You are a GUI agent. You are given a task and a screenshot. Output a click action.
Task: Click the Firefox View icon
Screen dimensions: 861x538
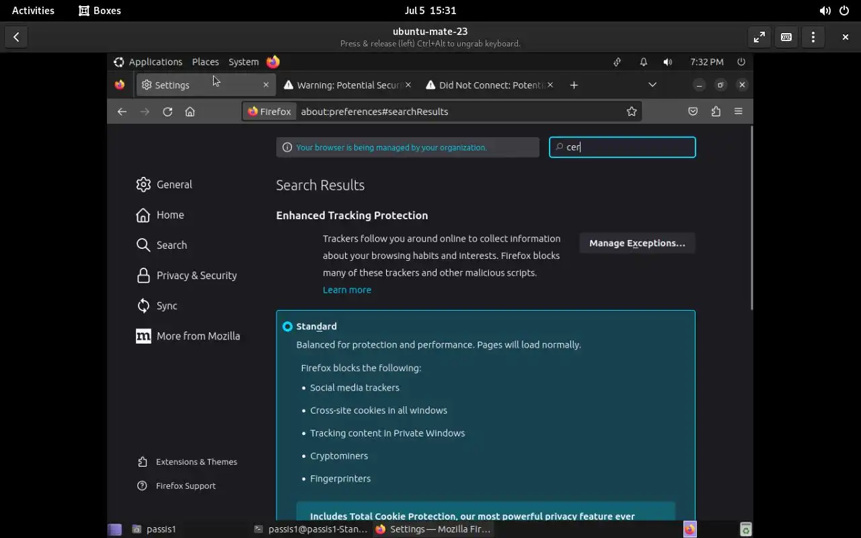pos(120,85)
